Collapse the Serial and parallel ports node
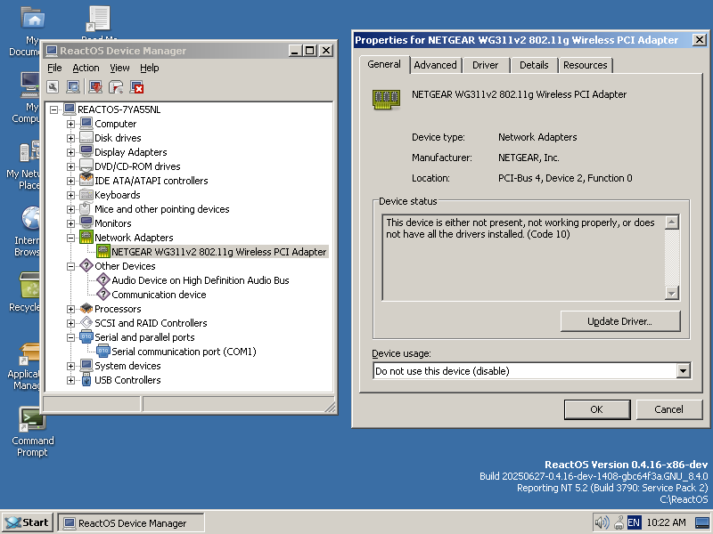The width and height of the screenshot is (713, 534). [x=70, y=337]
